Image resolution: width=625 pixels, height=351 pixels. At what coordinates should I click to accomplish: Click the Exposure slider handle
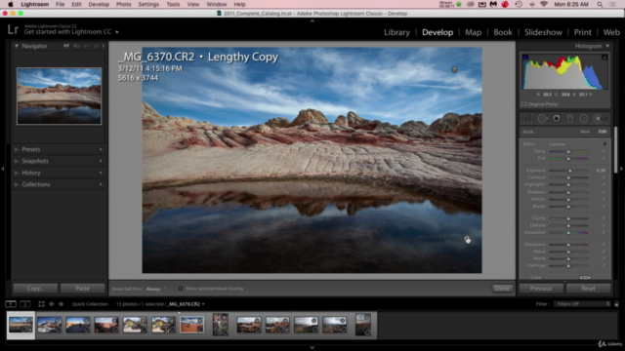point(570,171)
